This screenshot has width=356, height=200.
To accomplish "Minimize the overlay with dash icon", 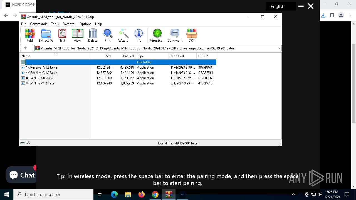I will [301, 6].
